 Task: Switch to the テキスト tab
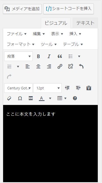click(x=85, y=23)
